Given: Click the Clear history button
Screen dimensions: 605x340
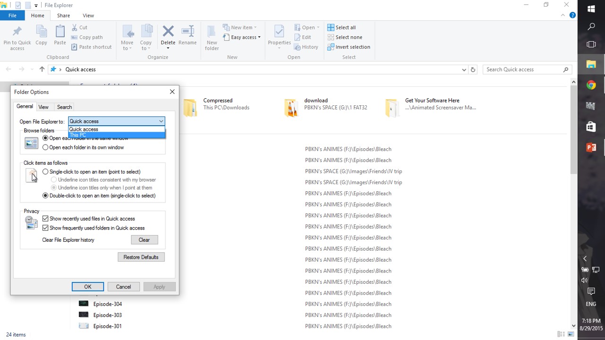Looking at the screenshot, I should (x=144, y=240).
